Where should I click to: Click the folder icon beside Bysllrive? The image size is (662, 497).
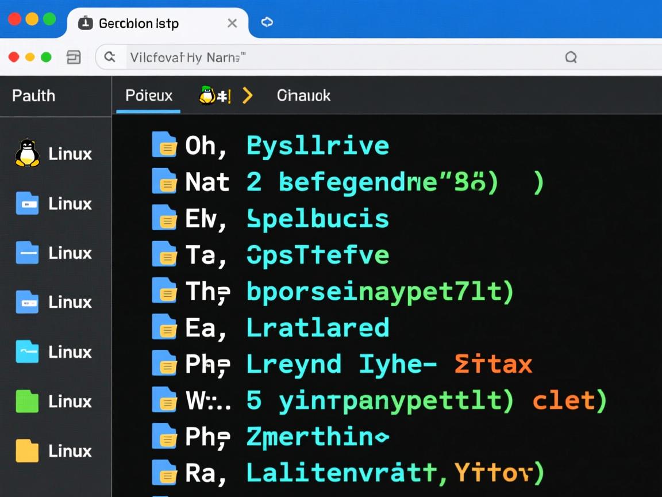164,145
